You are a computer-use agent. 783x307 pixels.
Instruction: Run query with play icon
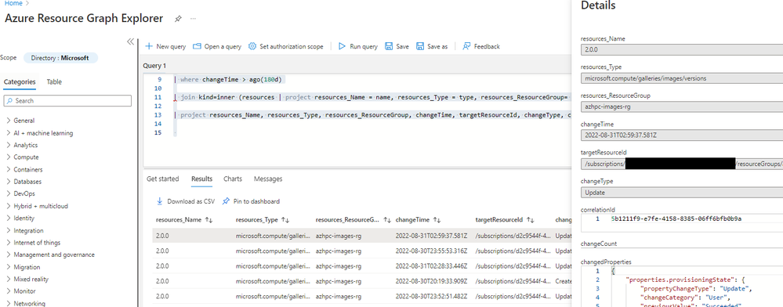pyautogui.click(x=358, y=46)
